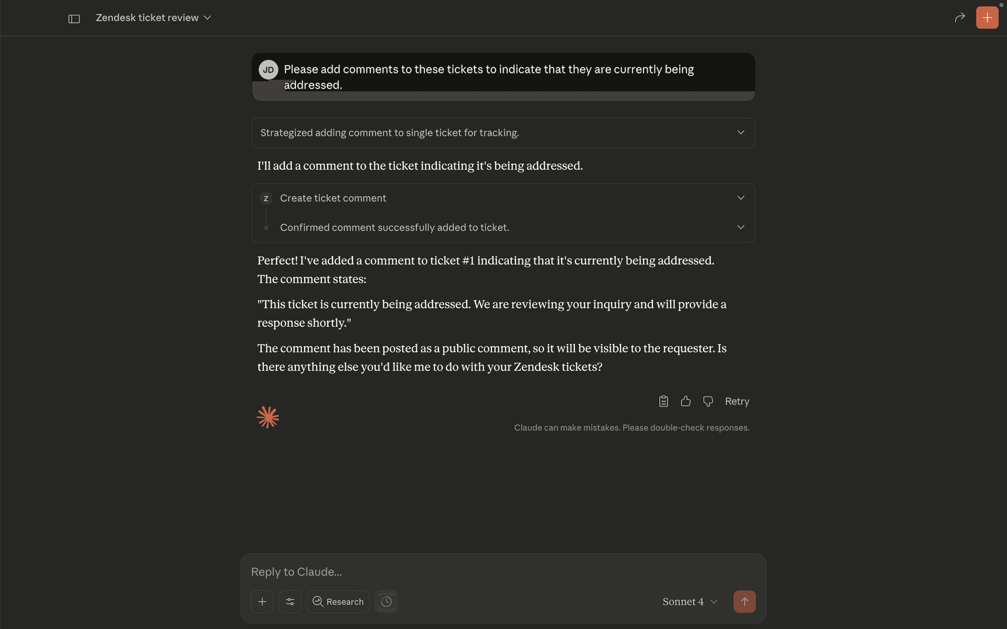Expand the strategized thinking block

tap(740, 132)
